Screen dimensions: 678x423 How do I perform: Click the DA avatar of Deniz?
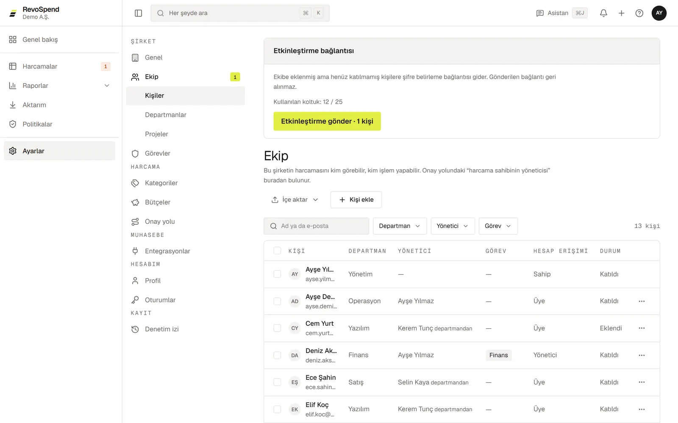[x=295, y=355]
